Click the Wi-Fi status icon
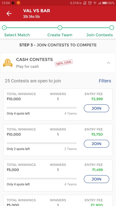The height and width of the screenshot is (206, 116). tap(95, 3)
